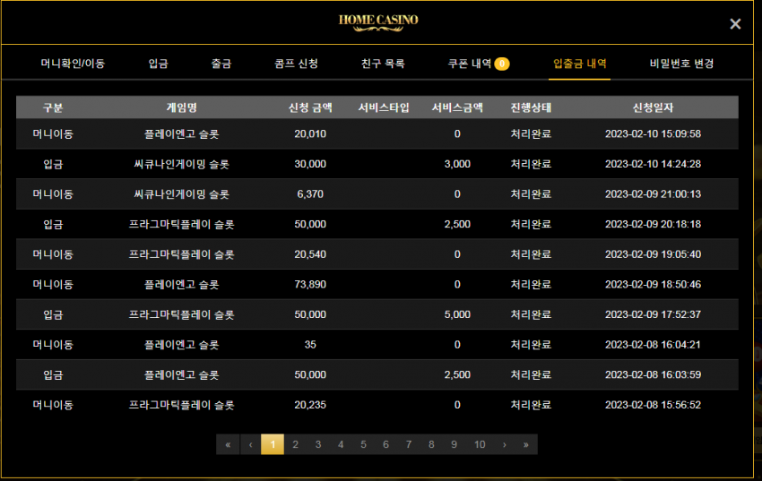Select the amount 30,000 cell
This screenshot has width=762, height=481.
[310, 164]
